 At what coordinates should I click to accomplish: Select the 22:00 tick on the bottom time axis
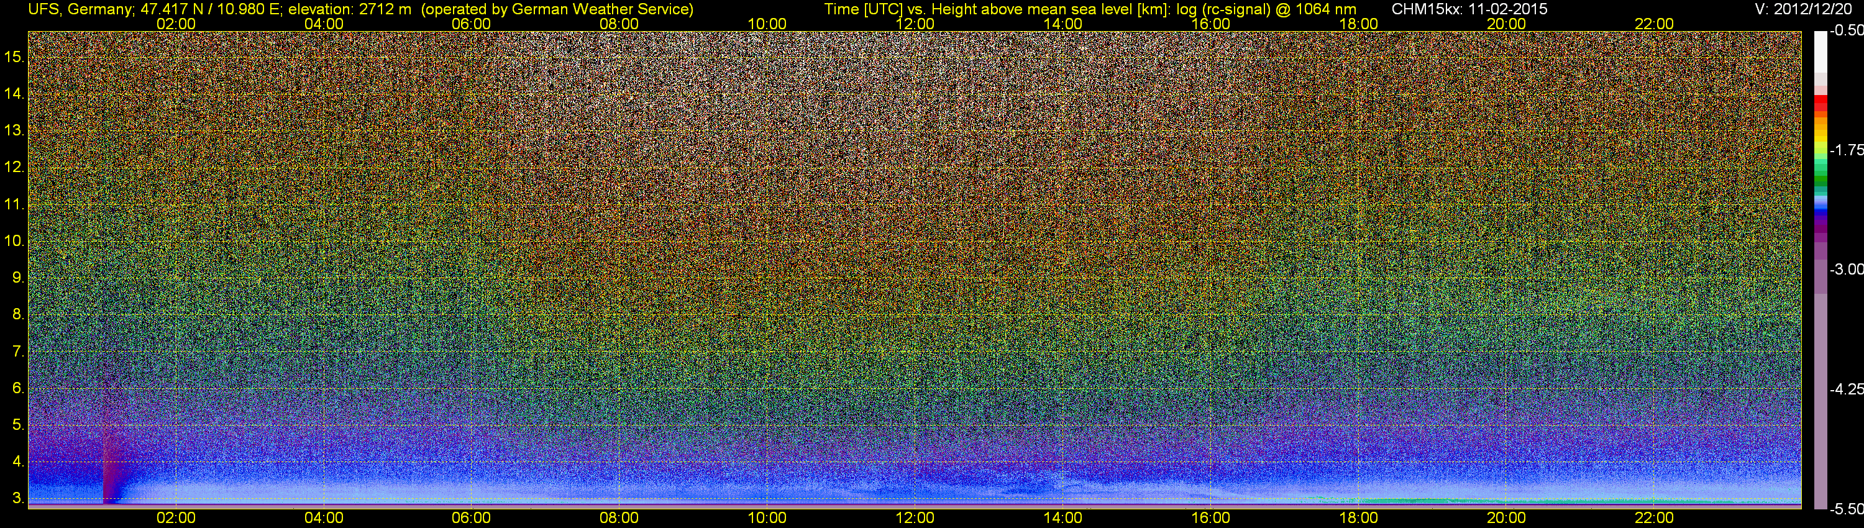click(x=1654, y=518)
